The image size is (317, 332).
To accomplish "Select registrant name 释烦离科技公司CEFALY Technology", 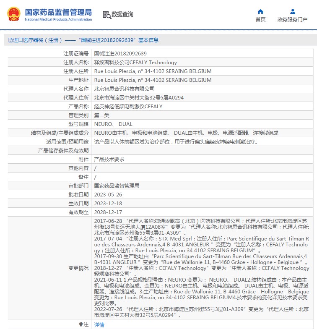I will click(x=135, y=63).
